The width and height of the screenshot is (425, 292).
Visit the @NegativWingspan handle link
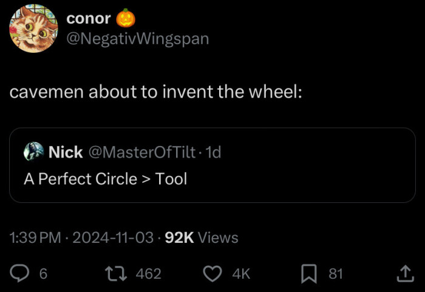coord(137,39)
